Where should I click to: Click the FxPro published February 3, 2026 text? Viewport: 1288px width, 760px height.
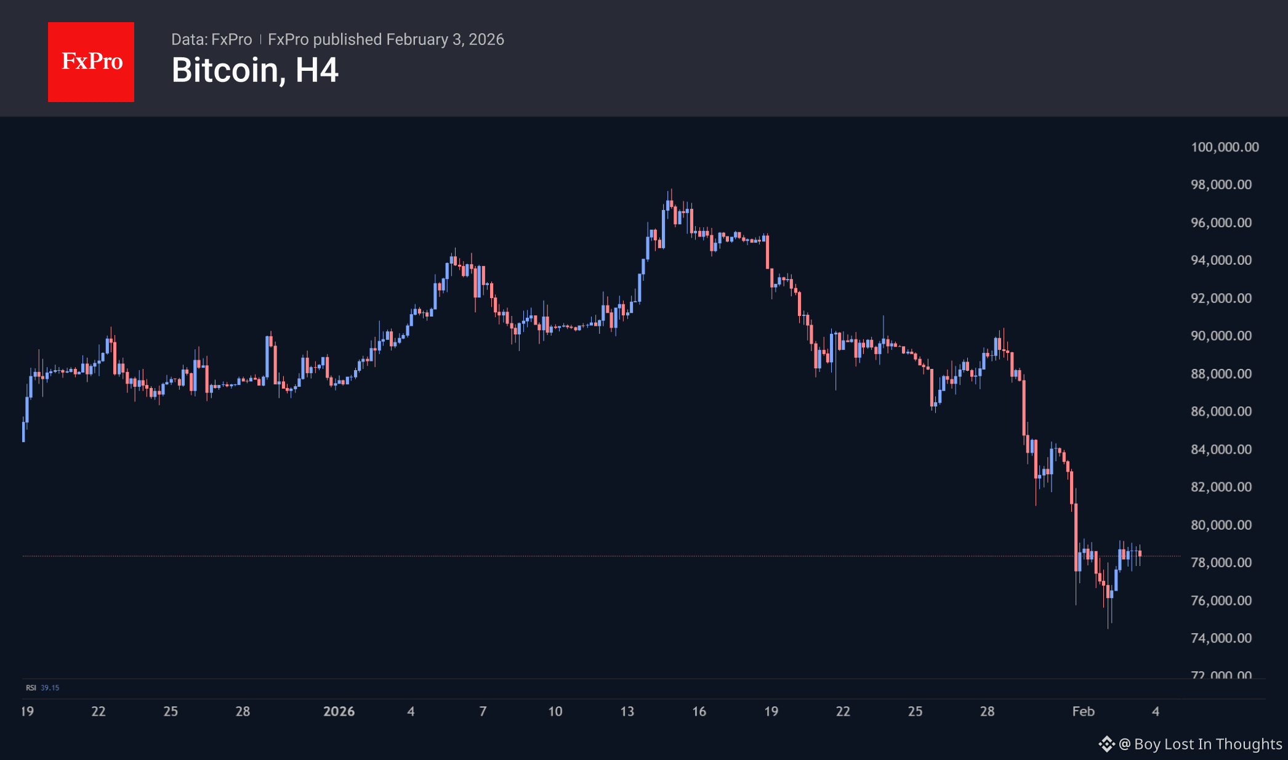point(386,39)
